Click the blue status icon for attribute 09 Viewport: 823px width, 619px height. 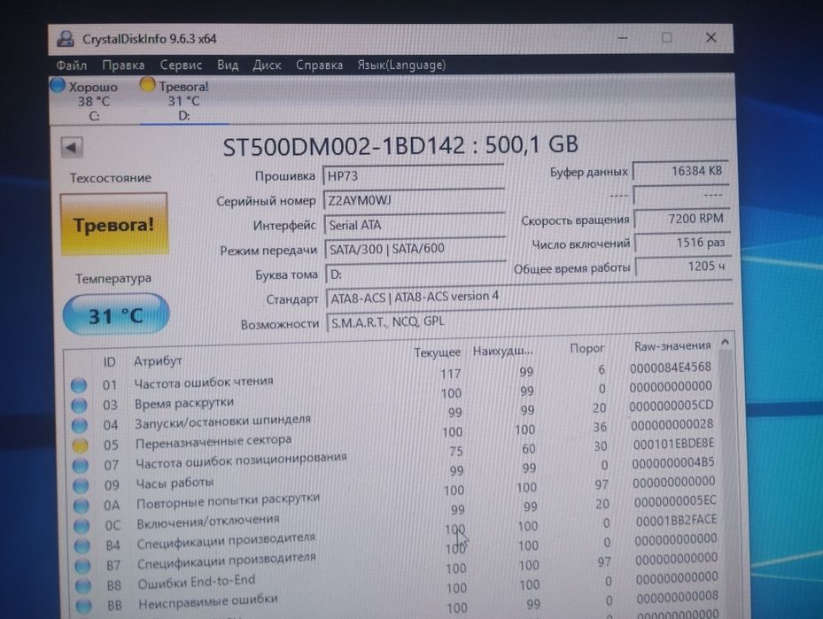click(81, 485)
